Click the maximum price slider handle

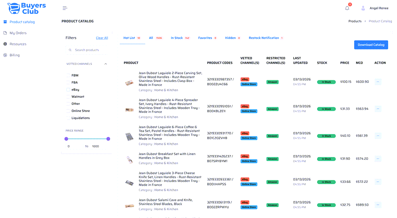pos(108,139)
